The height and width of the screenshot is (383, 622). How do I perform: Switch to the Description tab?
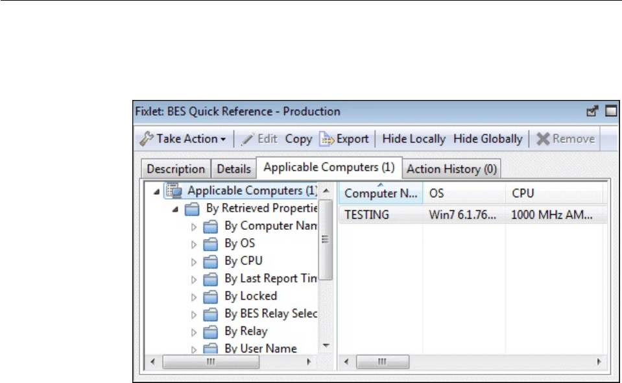point(176,169)
